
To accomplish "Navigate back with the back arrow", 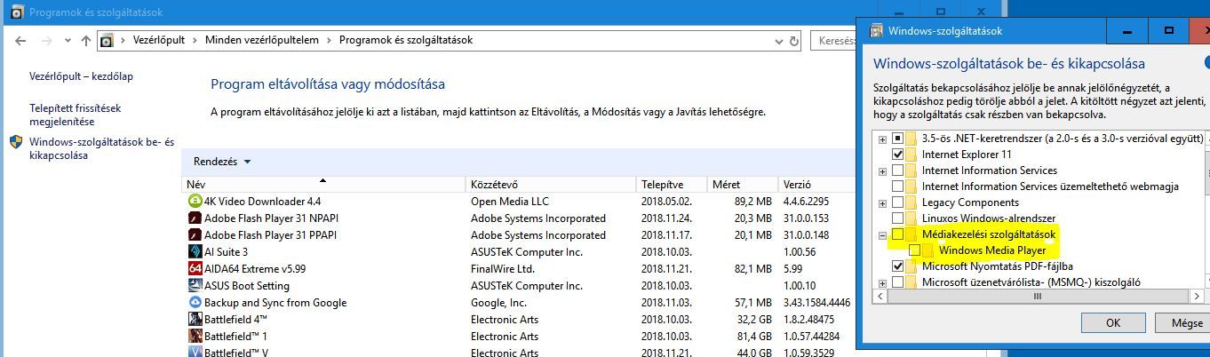I will pyautogui.click(x=21, y=41).
